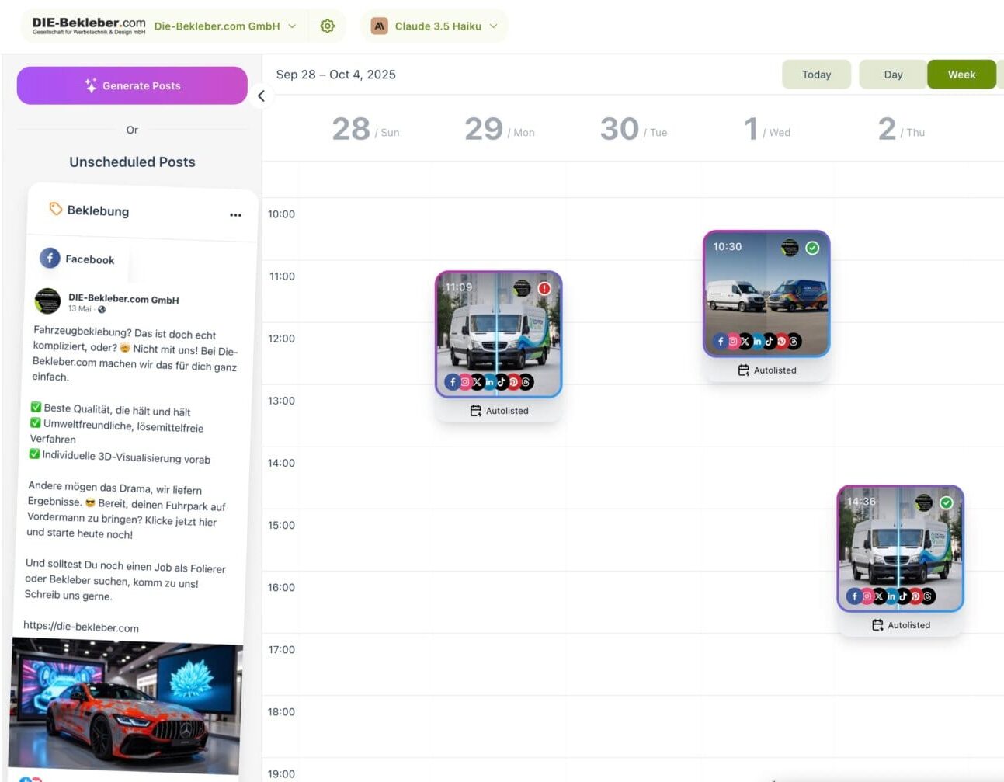The image size is (1004, 782).
Task: Jump to Today in the calendar
Action: coord(816,75)
